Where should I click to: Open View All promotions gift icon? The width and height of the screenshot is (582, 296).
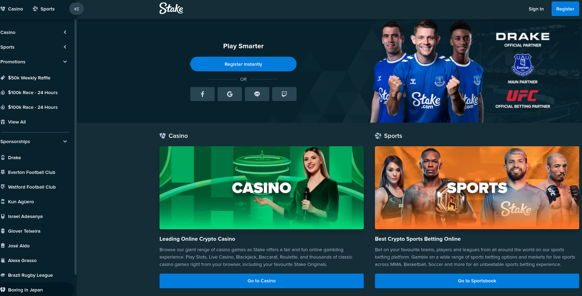[3, 122]
